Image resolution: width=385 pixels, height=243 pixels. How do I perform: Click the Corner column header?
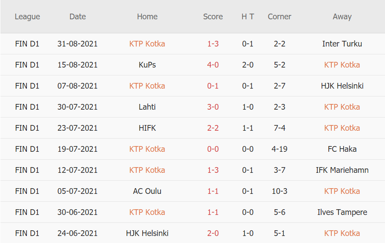(x=279, y=17)
